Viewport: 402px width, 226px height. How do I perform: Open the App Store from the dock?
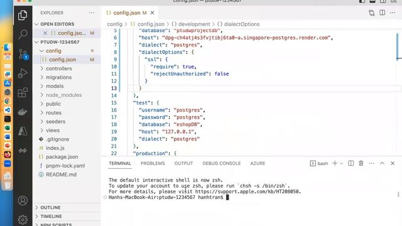coord(7,83)
